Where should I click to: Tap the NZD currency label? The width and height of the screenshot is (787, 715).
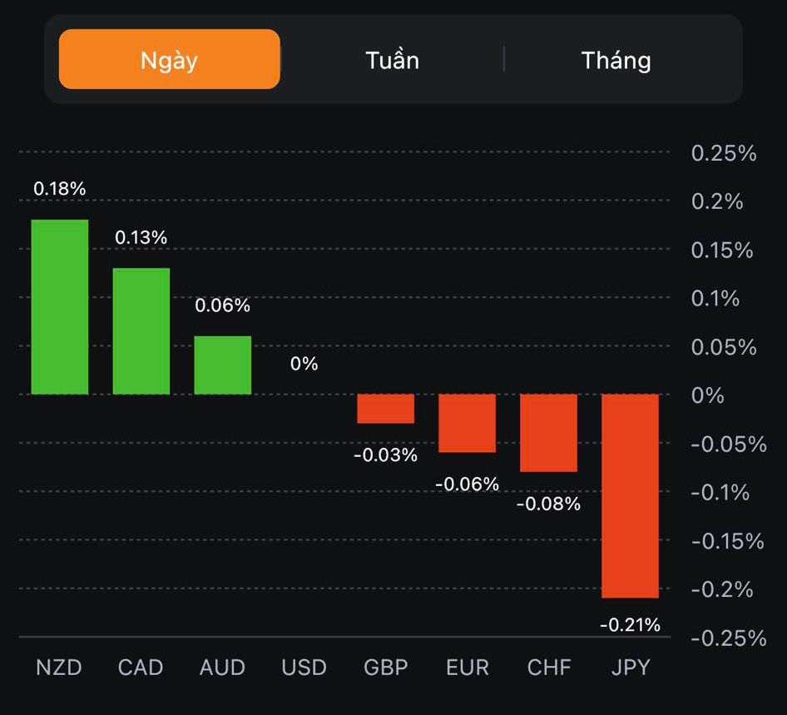[x=59, y=668]
